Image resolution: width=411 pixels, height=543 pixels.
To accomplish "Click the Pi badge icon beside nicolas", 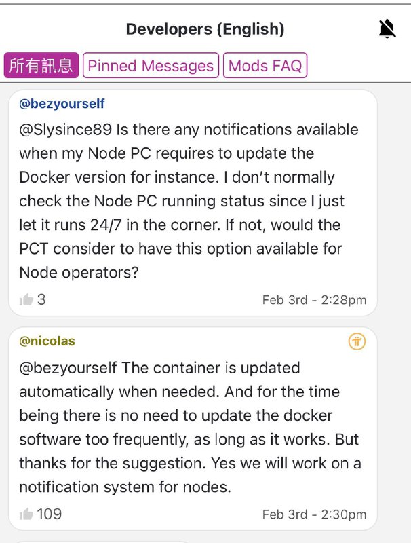I will click(x=357, y=341).
